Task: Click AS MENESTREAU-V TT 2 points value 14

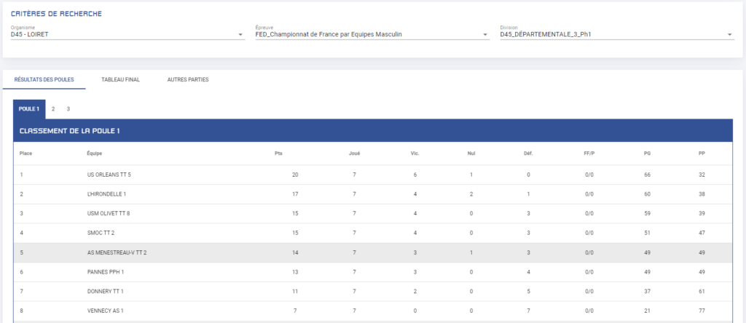Action: pyautogui.click(x=295, y=252)
